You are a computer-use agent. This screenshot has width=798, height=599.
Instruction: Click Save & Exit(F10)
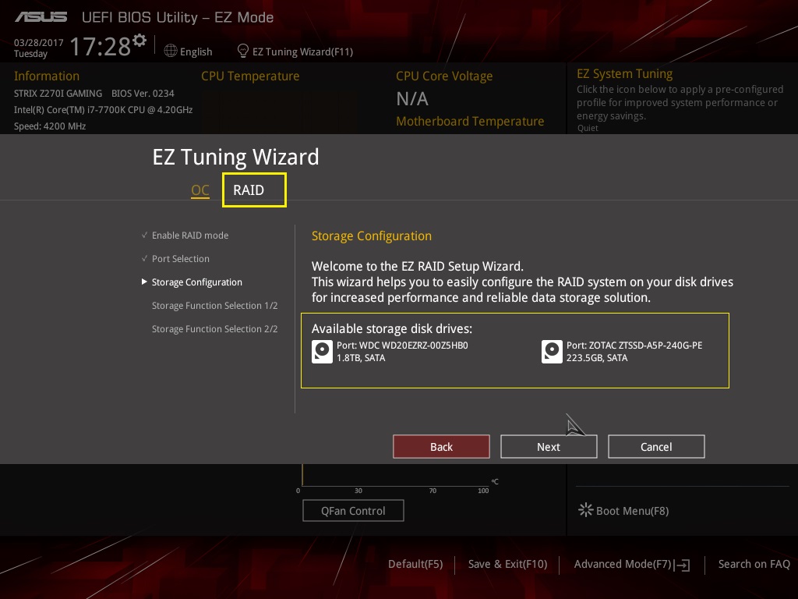(x=507, y=565)
